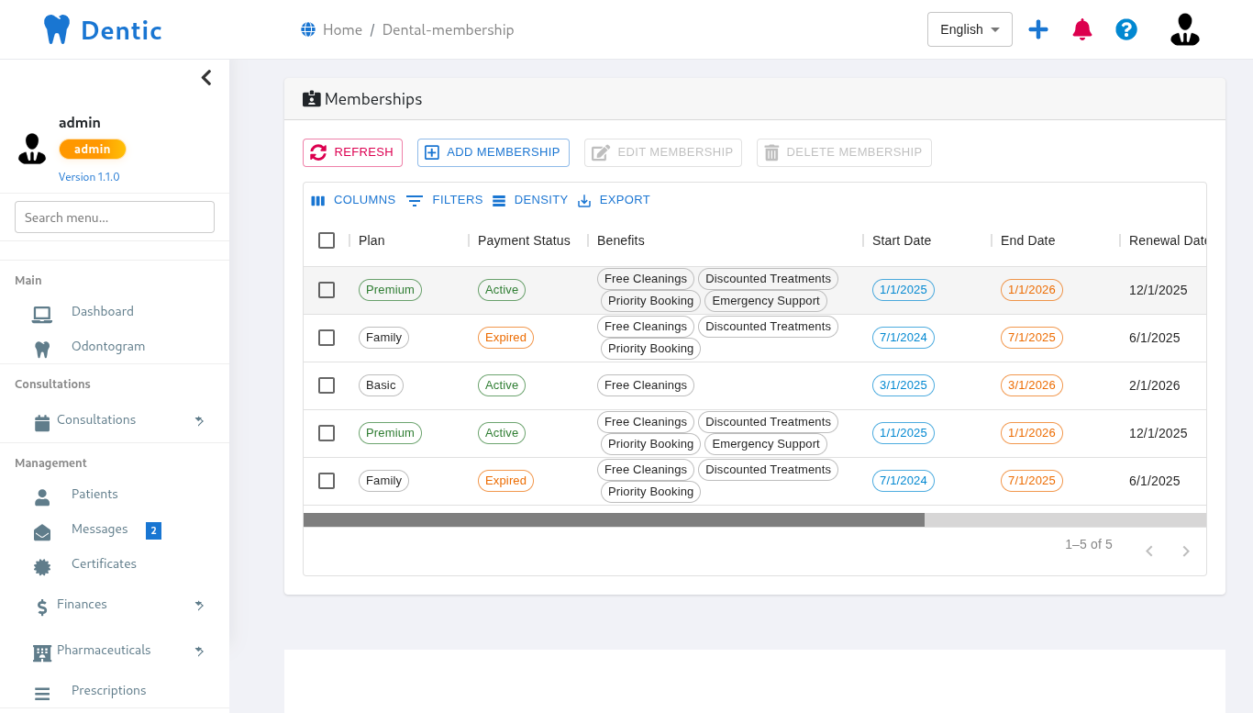The width and height of the screenshot is (1253, 713).
Task: Collapse sidebar with the left chevron
Action: pos(206,78)
